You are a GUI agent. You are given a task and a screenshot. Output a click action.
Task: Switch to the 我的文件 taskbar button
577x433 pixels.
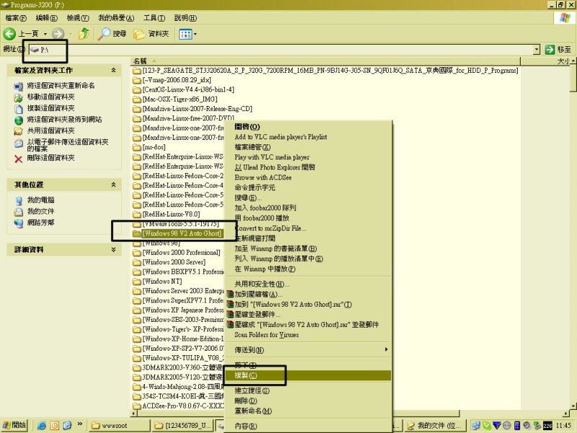435,426
